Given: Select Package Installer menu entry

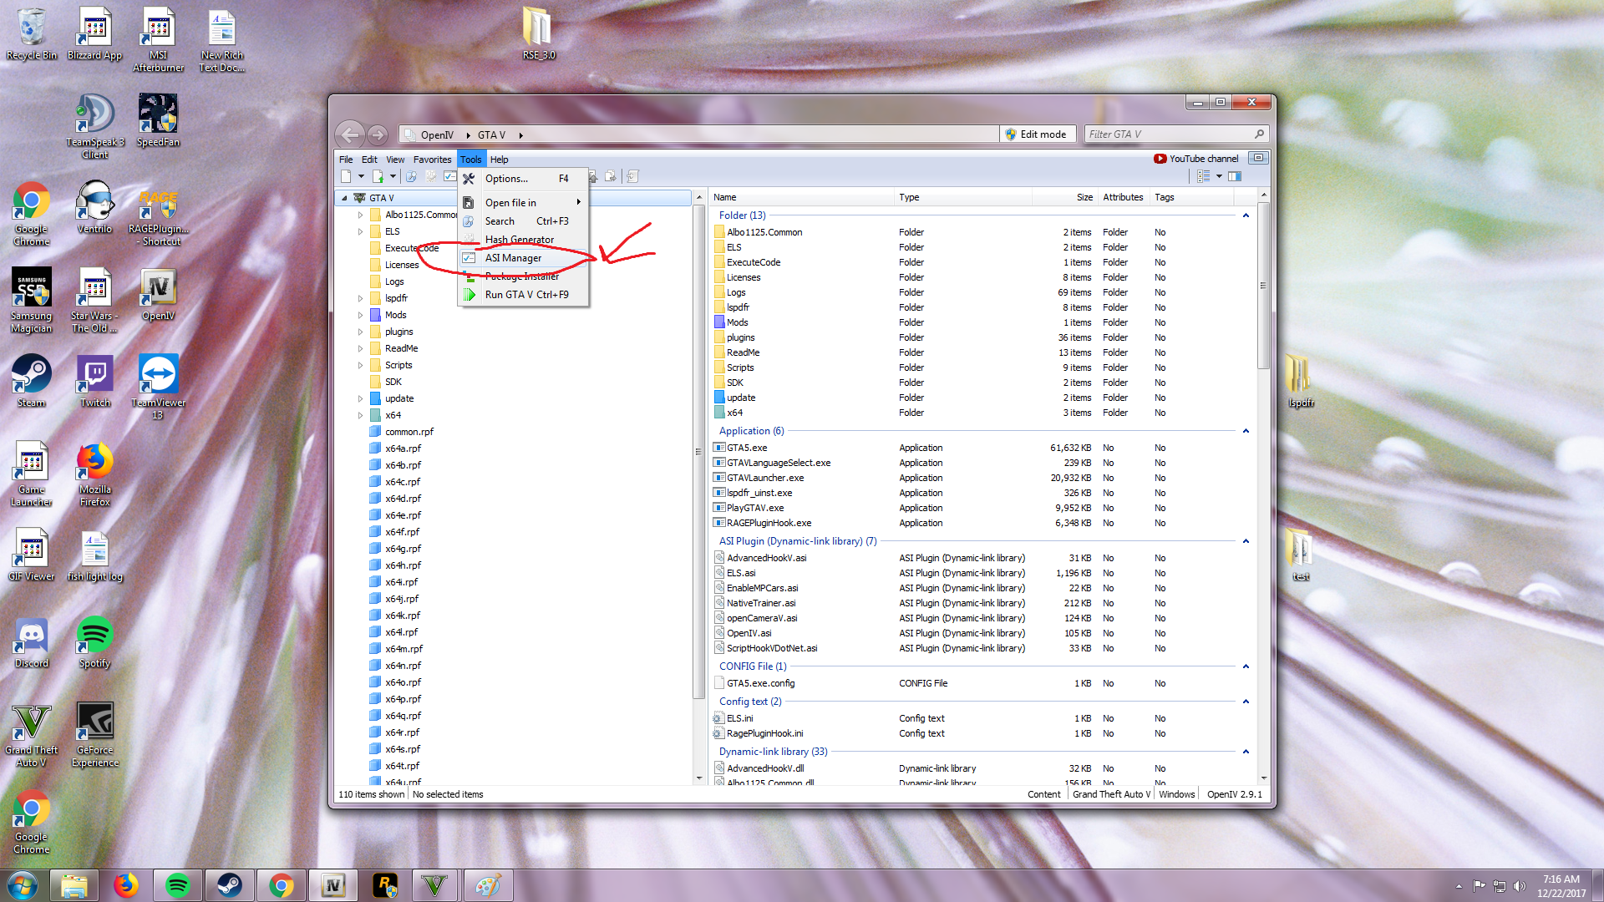Looking at the screenshot, I should point(521,276).
